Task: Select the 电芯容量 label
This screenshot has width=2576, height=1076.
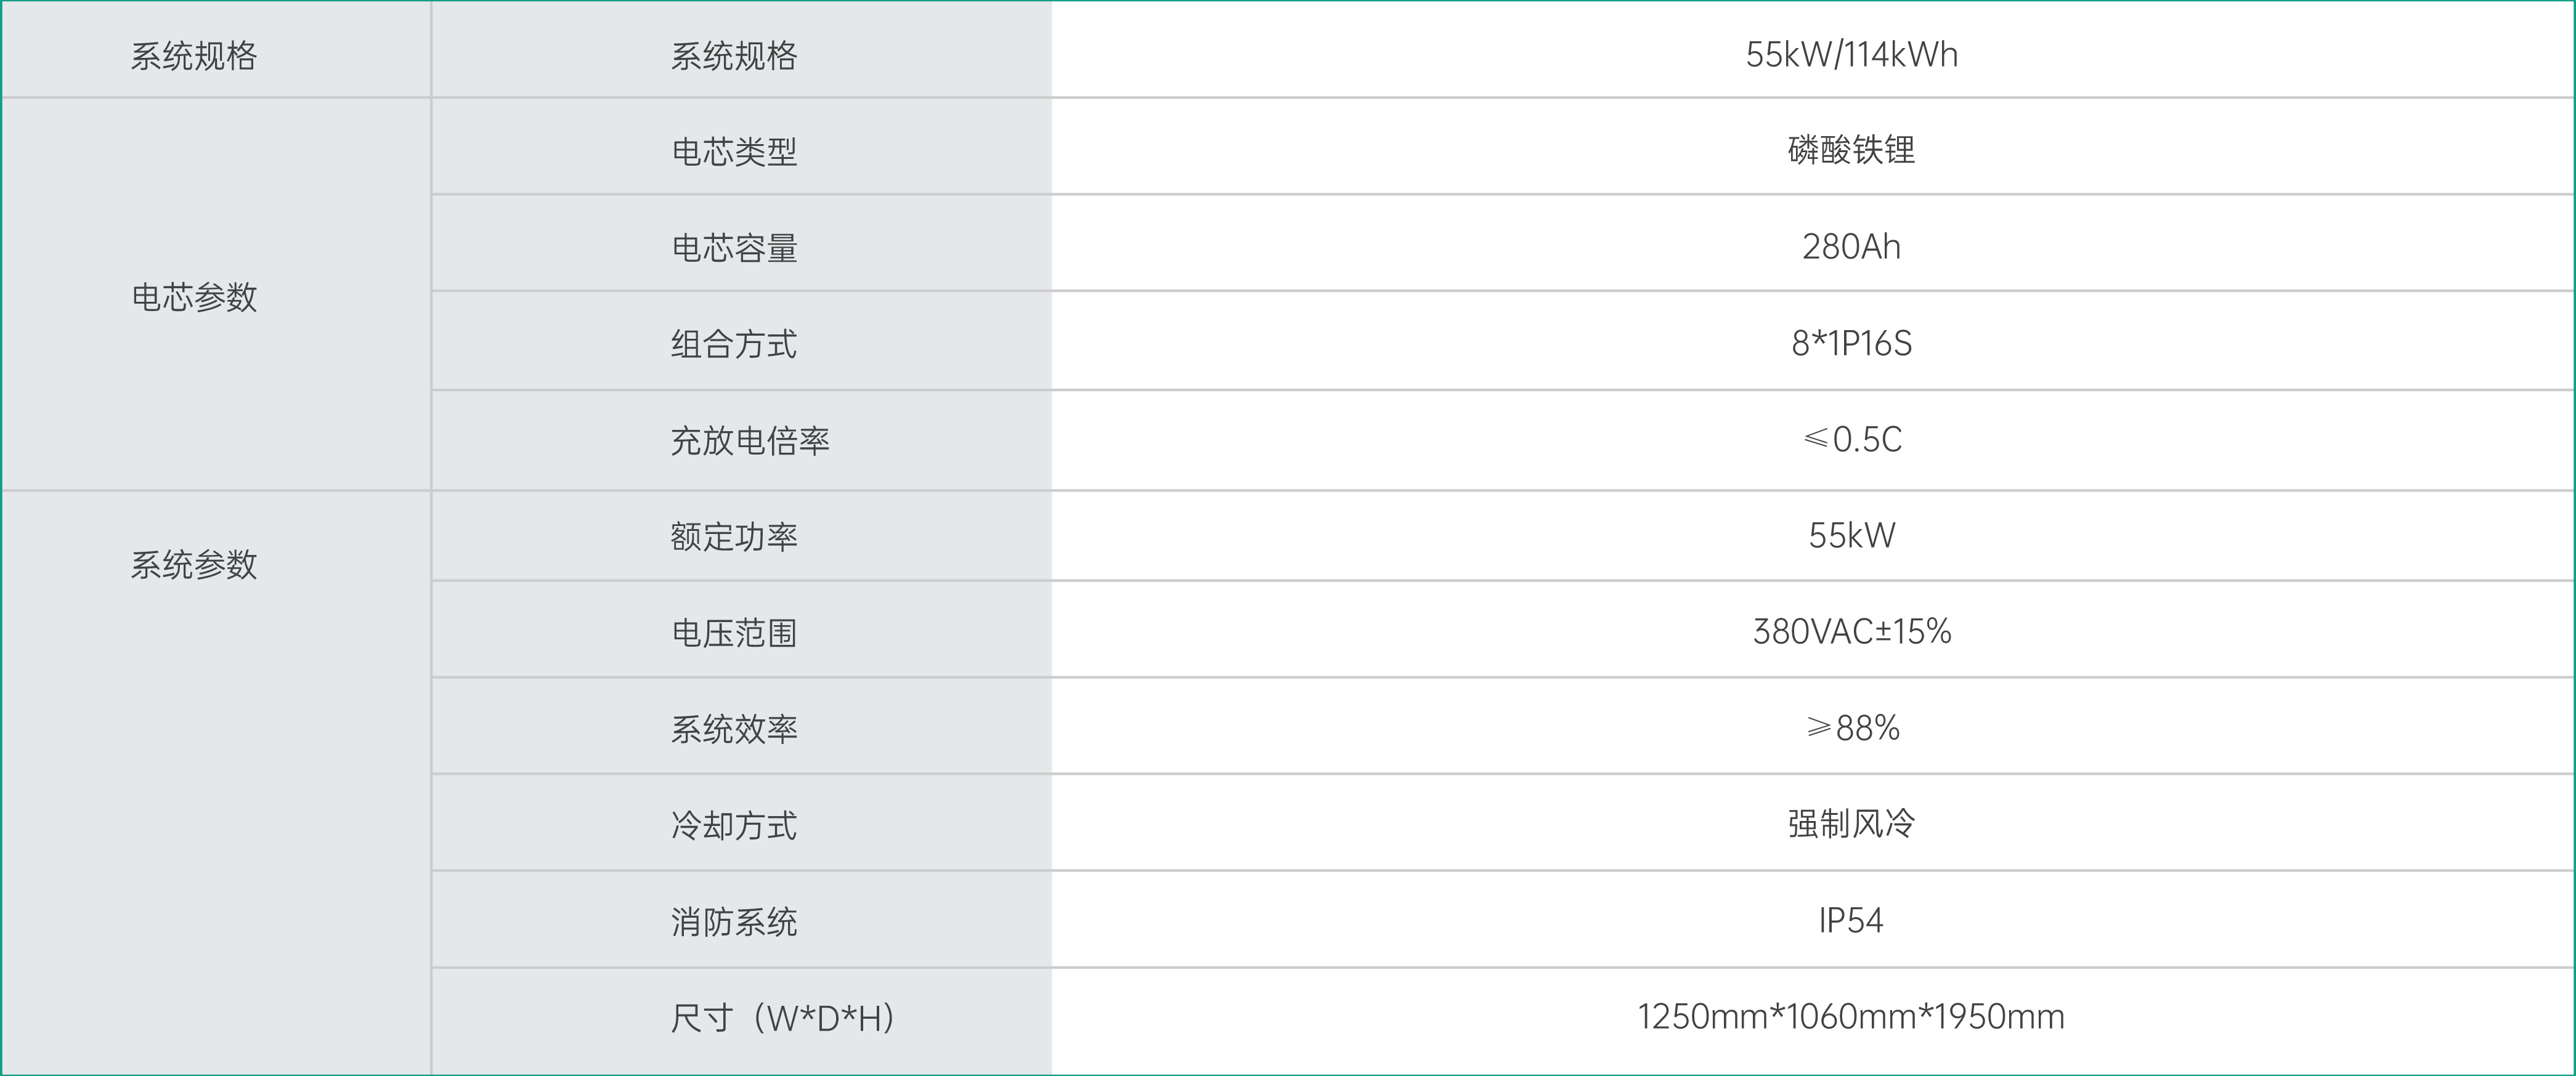Action: point(734,247)
